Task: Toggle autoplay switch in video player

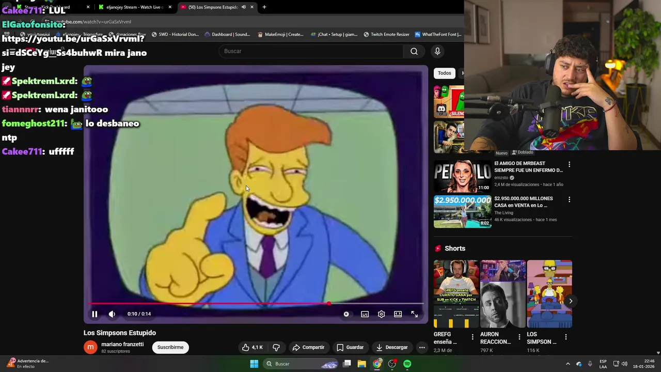Action: (x=346, y=314)
